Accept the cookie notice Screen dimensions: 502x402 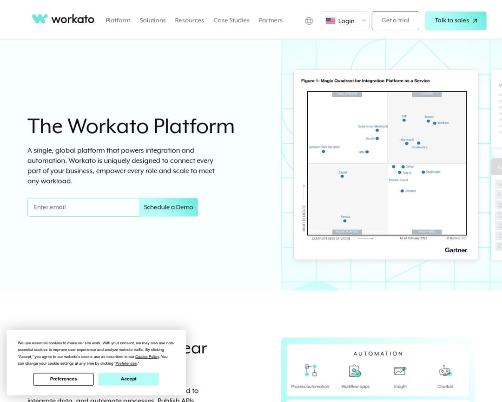pyautogui.click(x=128, y=379)
